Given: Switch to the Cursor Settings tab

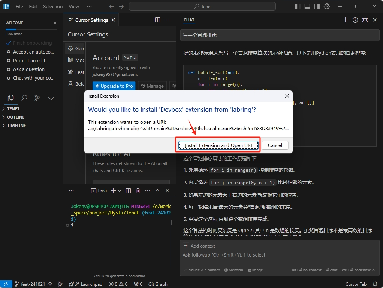Looking at the screenshot, I should click(x=91, y=20).
